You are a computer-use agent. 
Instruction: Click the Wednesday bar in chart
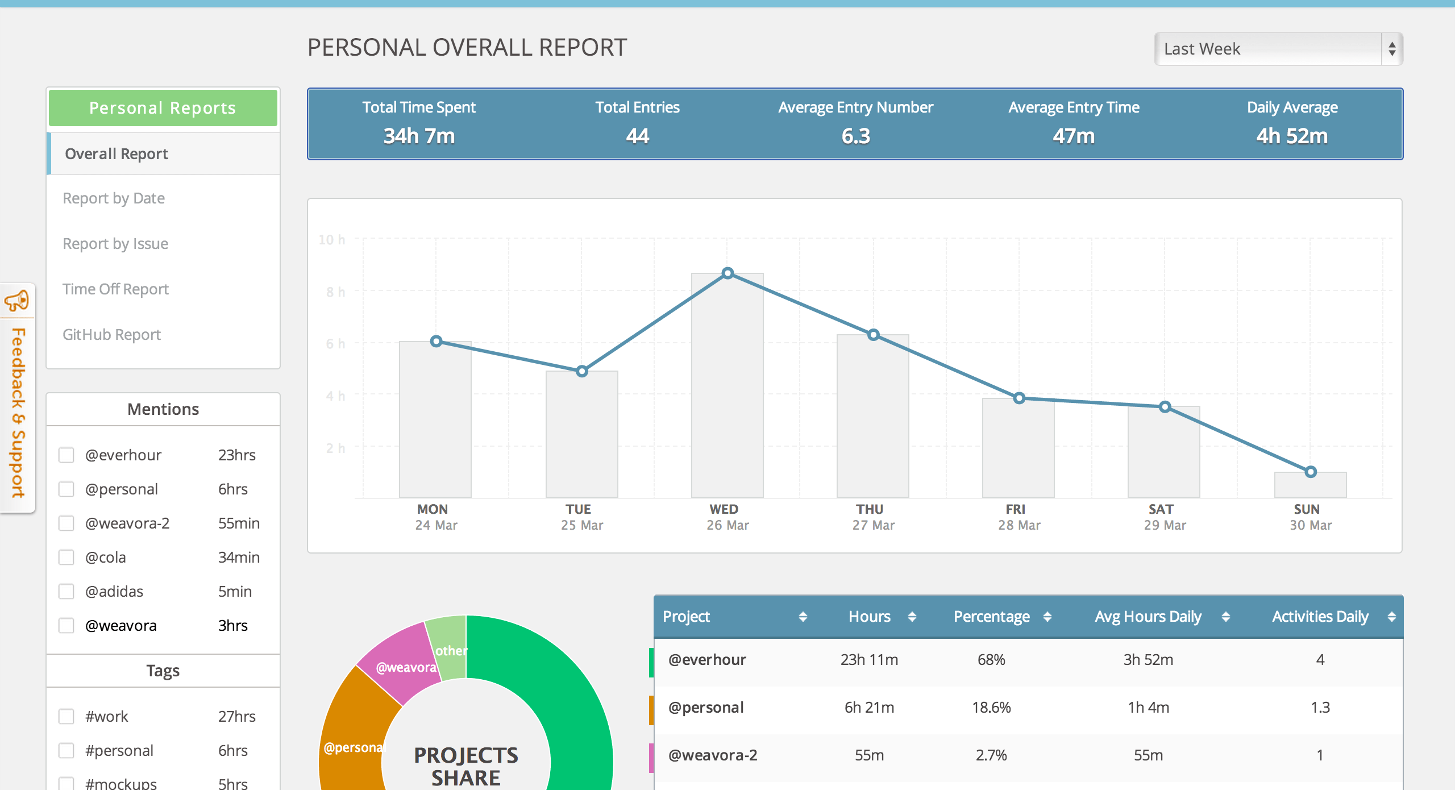coord(727,385)
